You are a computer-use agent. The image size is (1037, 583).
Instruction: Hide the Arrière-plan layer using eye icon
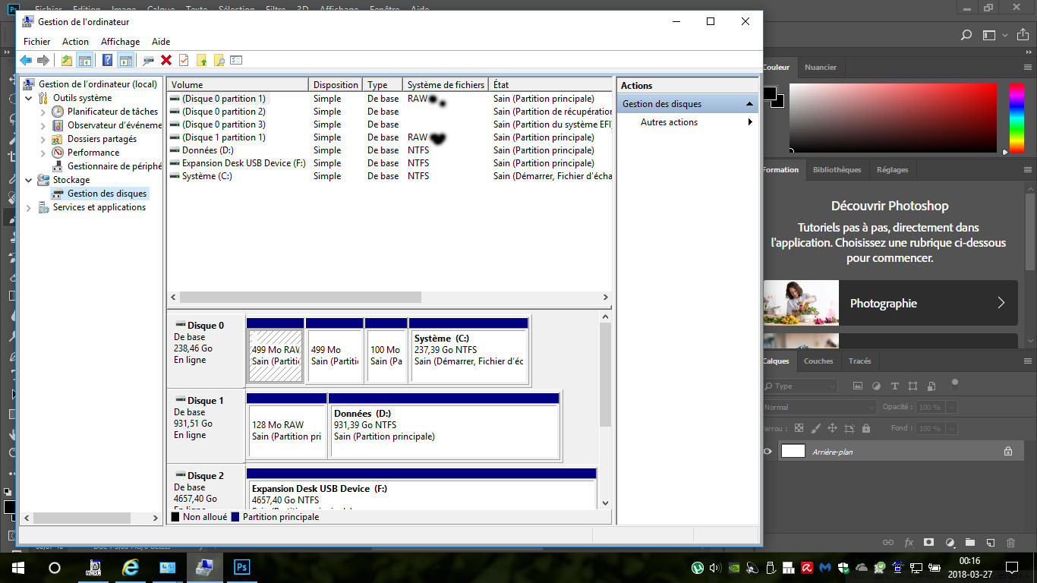768,451
